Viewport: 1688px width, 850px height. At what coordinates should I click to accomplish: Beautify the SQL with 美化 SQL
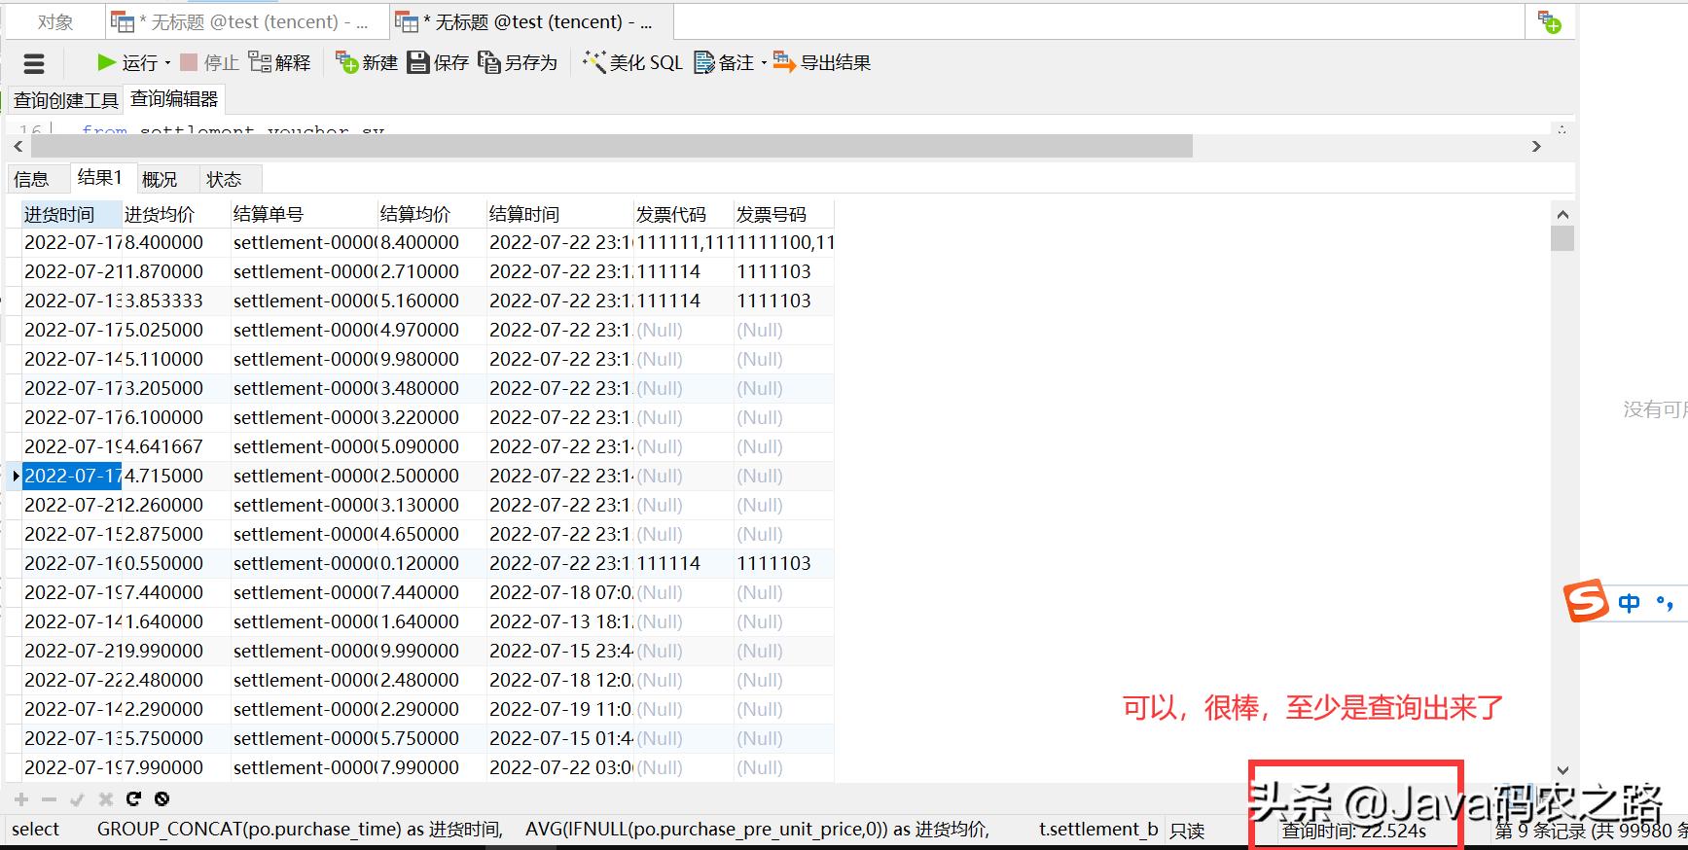click(x=632, y=62)
